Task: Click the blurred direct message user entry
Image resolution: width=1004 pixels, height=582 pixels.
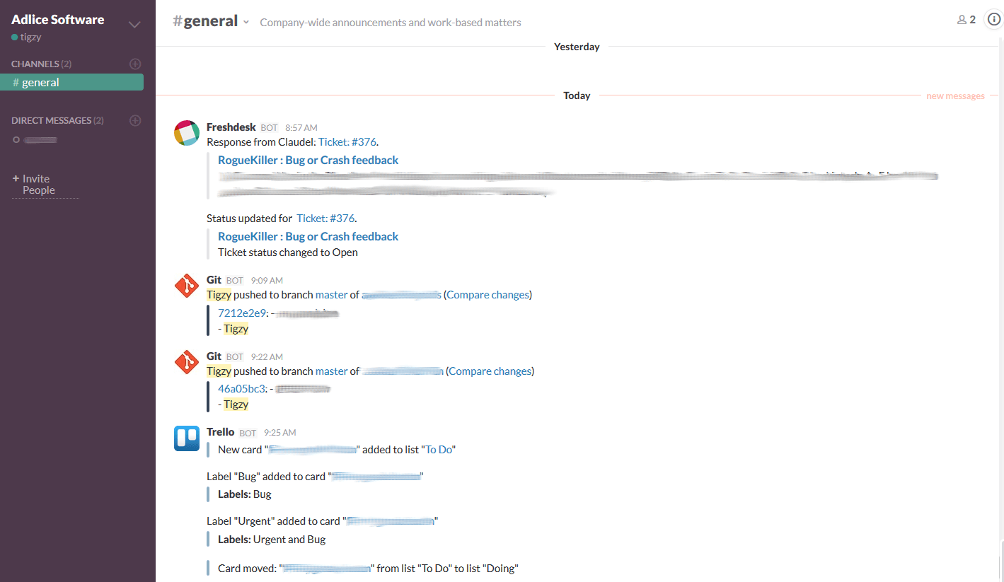Action: click(40, 140)
